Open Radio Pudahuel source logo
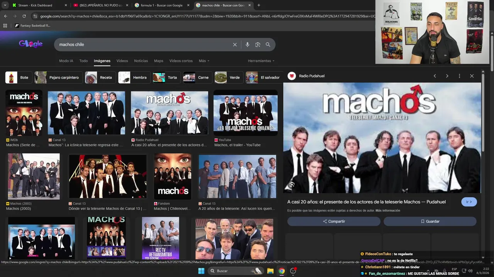The height and width of the screenshot is (277, 494). [292, 76]
